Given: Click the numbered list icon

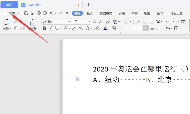Looking at the screenshot, I should [135, 22].
